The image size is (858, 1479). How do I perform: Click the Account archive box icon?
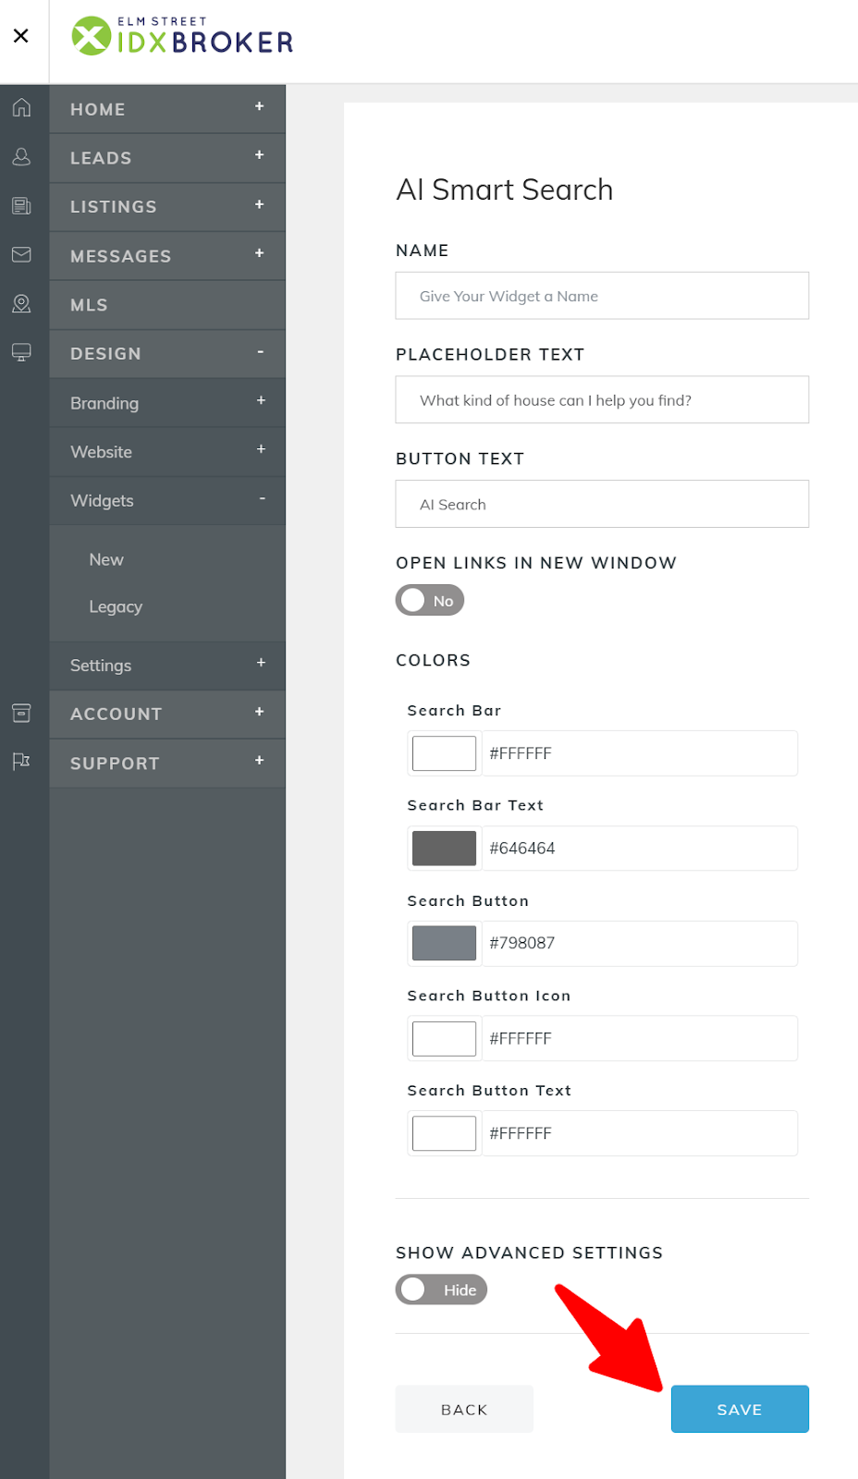click(21, 713)
